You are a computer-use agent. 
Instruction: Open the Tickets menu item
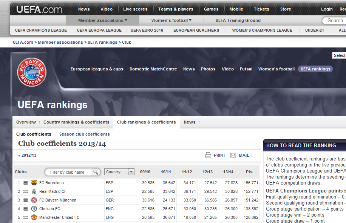pos(261,9)
